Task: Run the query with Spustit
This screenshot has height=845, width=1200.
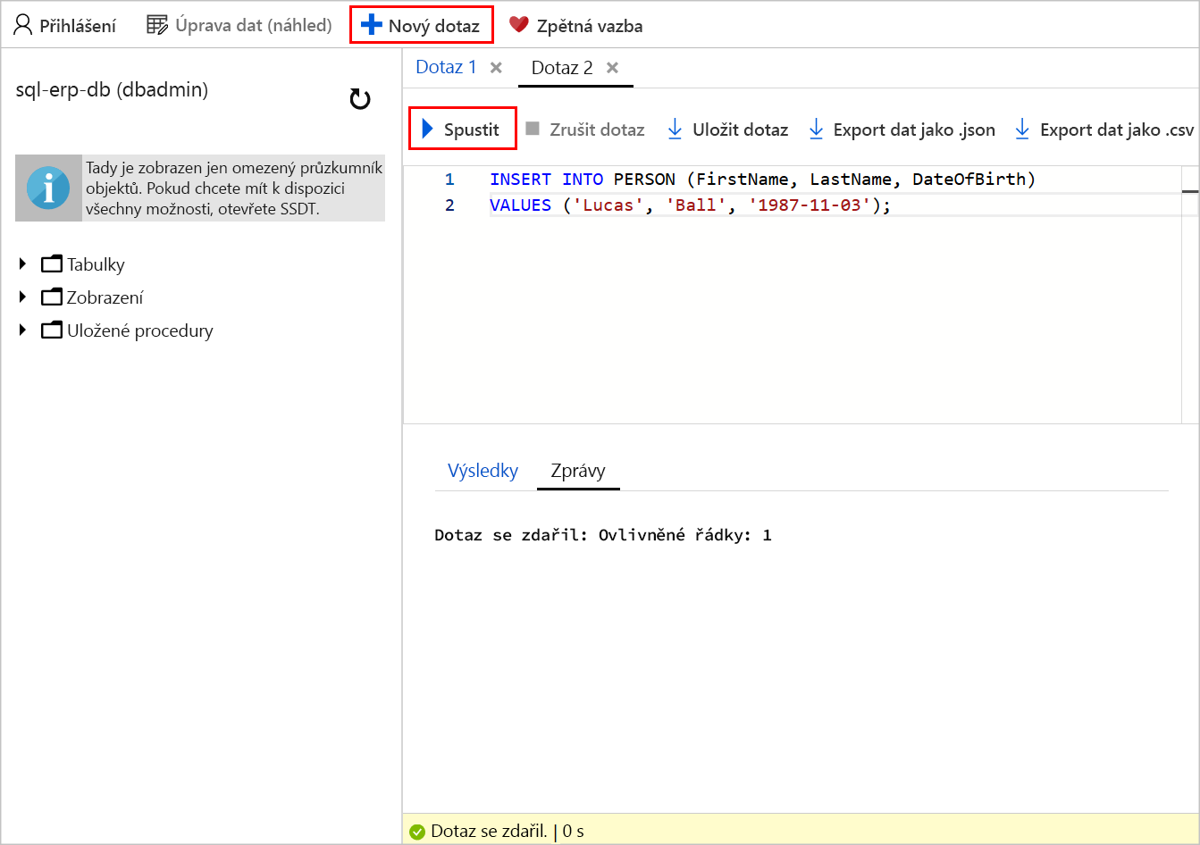Action: [x=463, y=130]
